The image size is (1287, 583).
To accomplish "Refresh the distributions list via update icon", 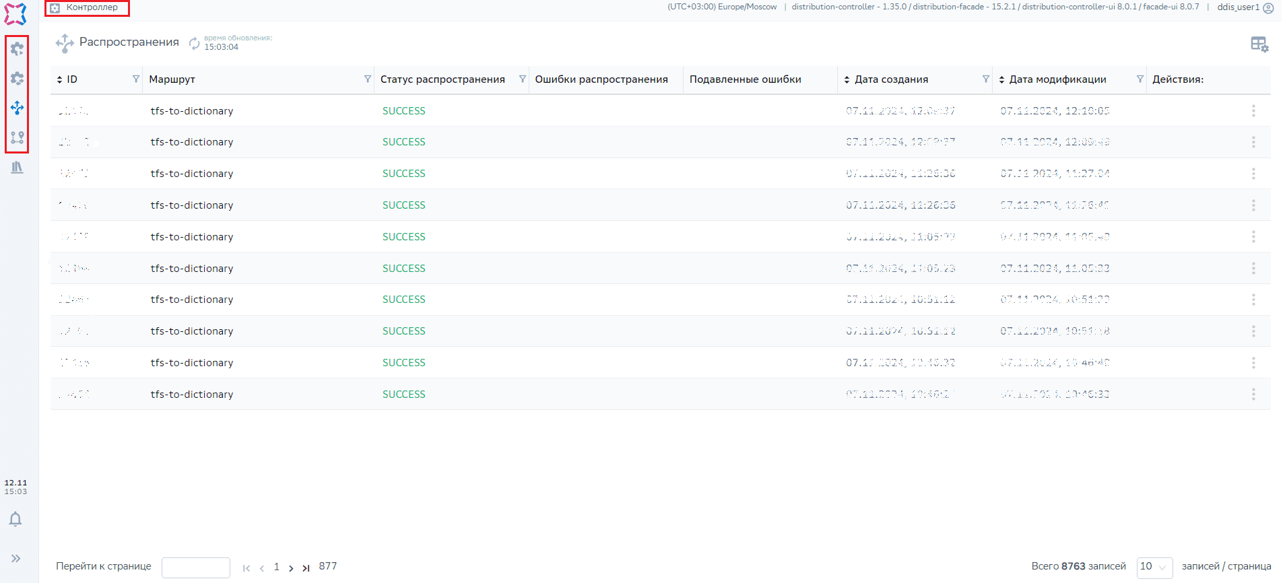I will [x=194, y=43].
